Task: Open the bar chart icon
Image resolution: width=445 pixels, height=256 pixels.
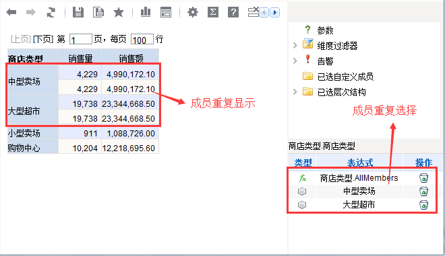Action: coord(146,12)
